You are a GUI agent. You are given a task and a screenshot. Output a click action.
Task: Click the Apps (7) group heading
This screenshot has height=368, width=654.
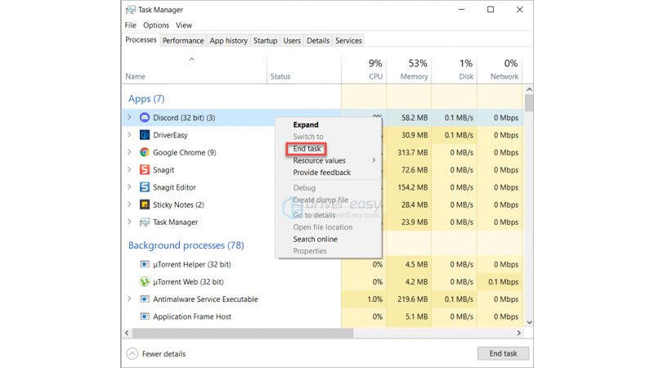146,99
